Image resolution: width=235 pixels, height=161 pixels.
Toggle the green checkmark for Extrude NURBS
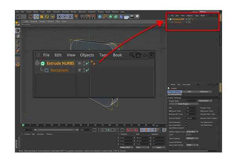(87, 63)
